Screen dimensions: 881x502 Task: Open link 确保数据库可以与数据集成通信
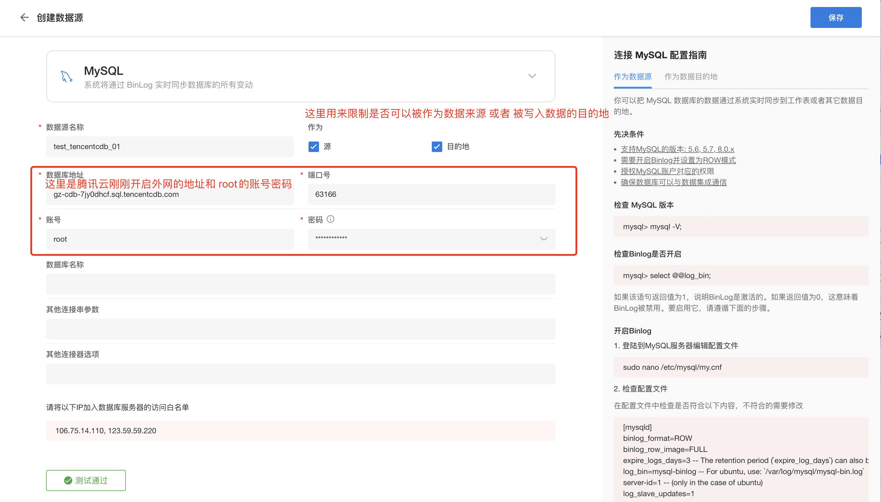(673, 182)
